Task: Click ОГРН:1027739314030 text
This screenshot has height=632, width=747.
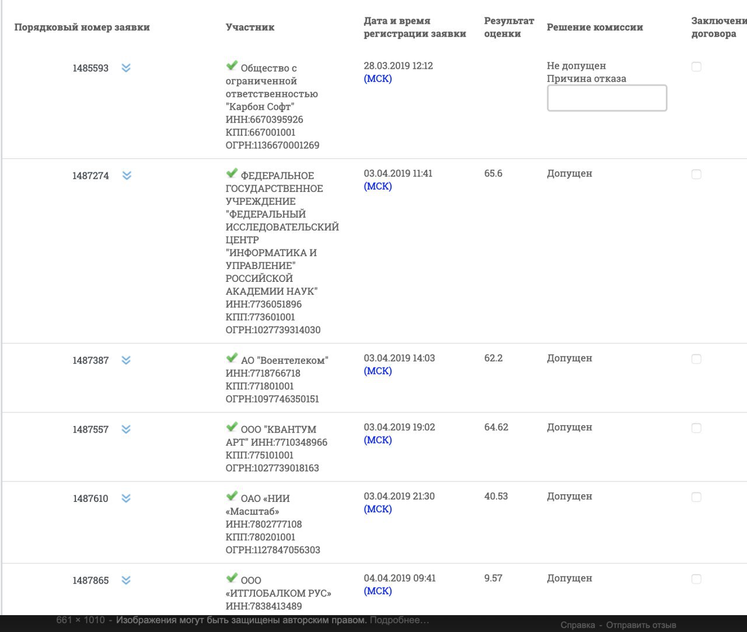Action: tap(273, 330)
